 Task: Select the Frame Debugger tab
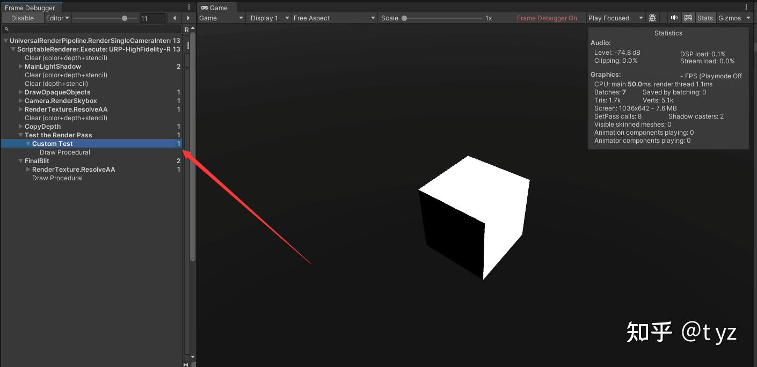tap(30, 8)
